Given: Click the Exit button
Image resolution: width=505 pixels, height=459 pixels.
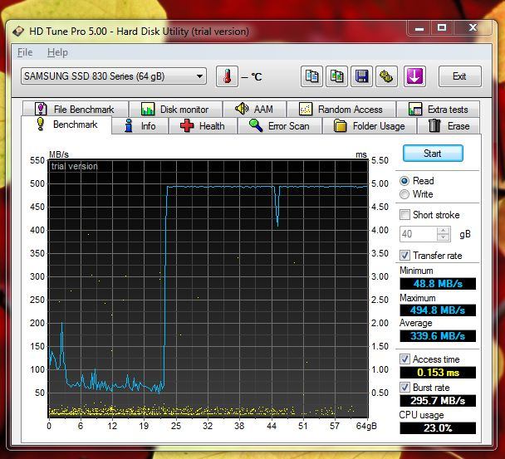Looking at the screenshot, I should coord(459,76).
